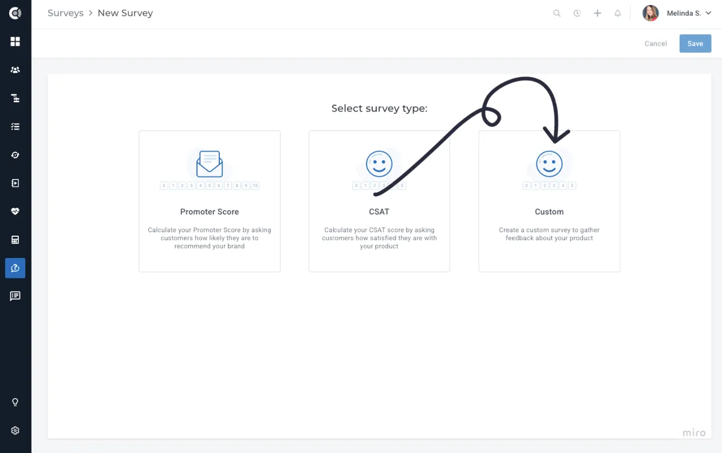Choose the Promoter Score survey card

click(x=210, y=201)
